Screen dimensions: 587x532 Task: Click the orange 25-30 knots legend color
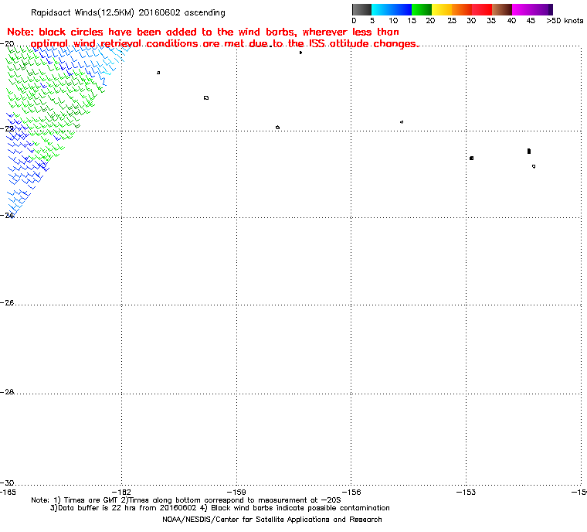point(462,9)
